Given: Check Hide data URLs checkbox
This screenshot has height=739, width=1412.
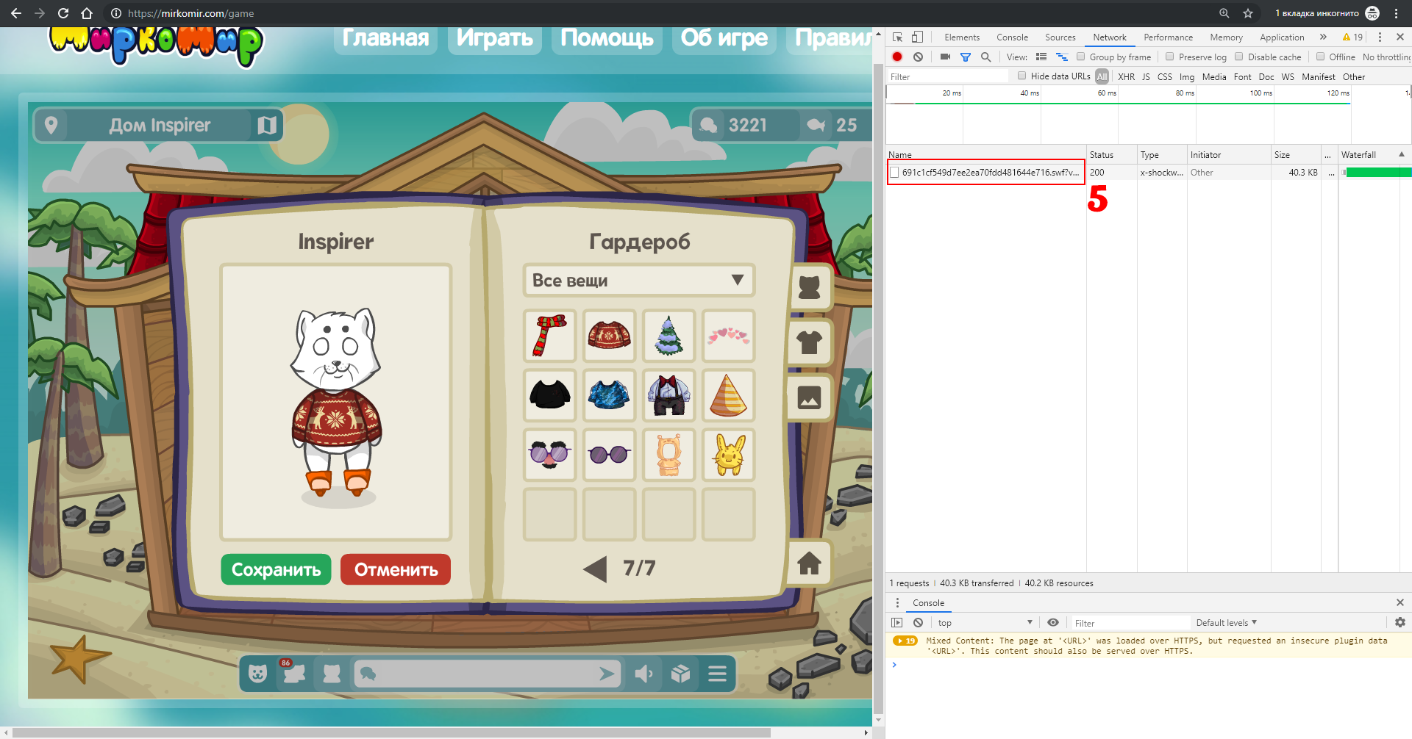Looking at the screenshot, I should coord(1022,76).
